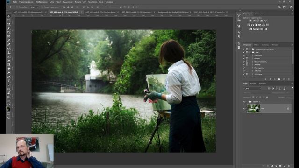Open the search icon in the options bar
The image size is (299, 168).
[x=279, y=7]
